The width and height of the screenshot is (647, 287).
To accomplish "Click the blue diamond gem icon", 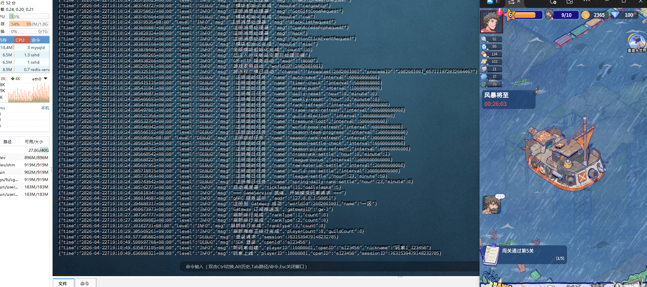I will pos(615,15).
